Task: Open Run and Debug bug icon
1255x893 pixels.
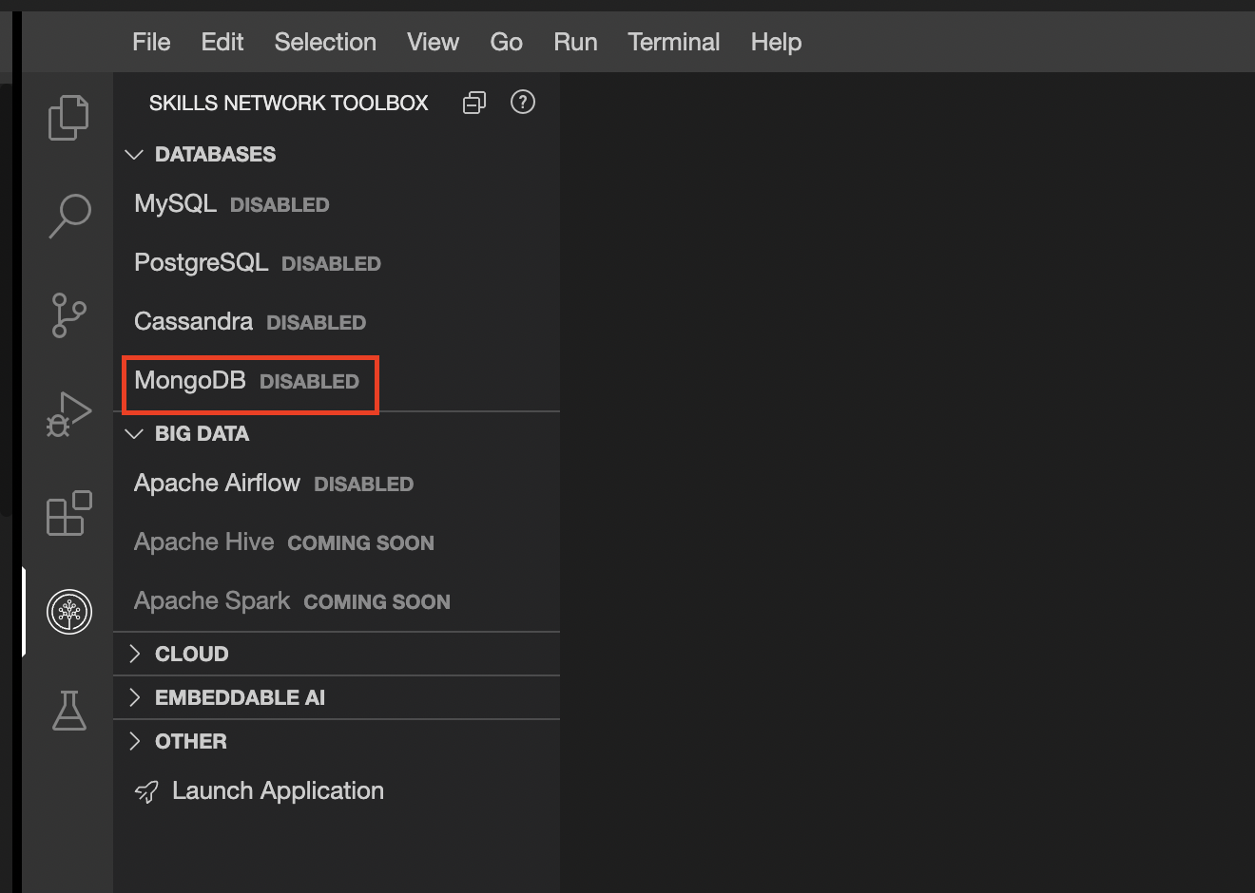Action: click(x=68, y=414)
